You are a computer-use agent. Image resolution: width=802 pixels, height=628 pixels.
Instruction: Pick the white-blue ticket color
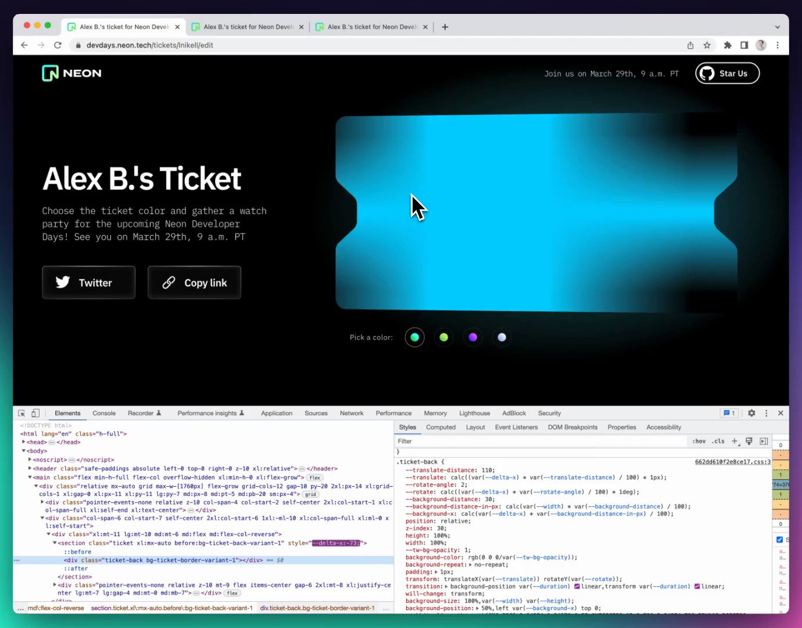502,337
